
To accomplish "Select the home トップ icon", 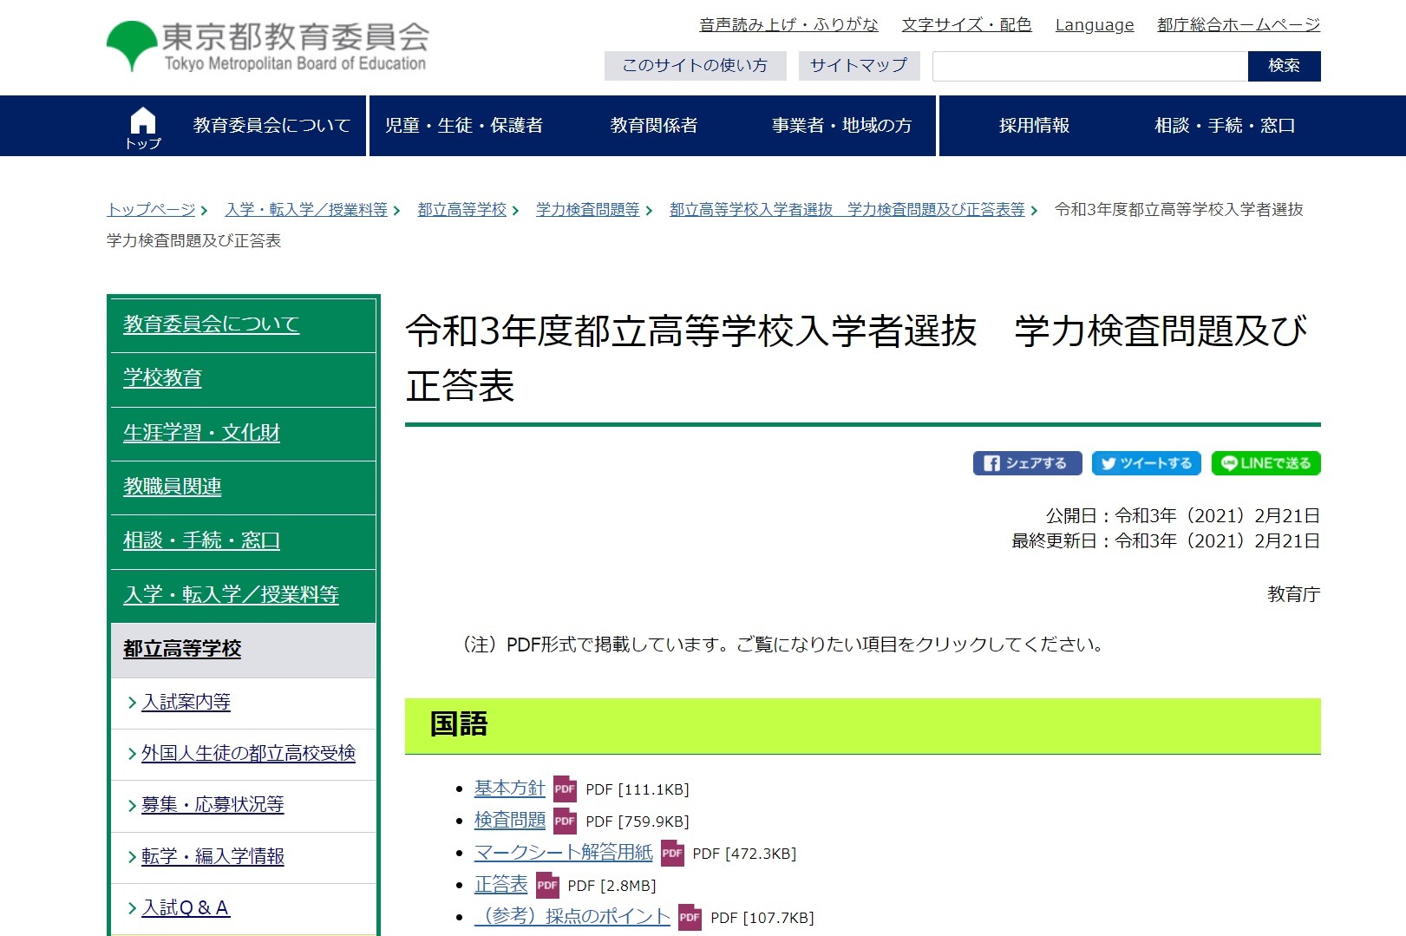I will pyautogui.click(x=141, y=124).
